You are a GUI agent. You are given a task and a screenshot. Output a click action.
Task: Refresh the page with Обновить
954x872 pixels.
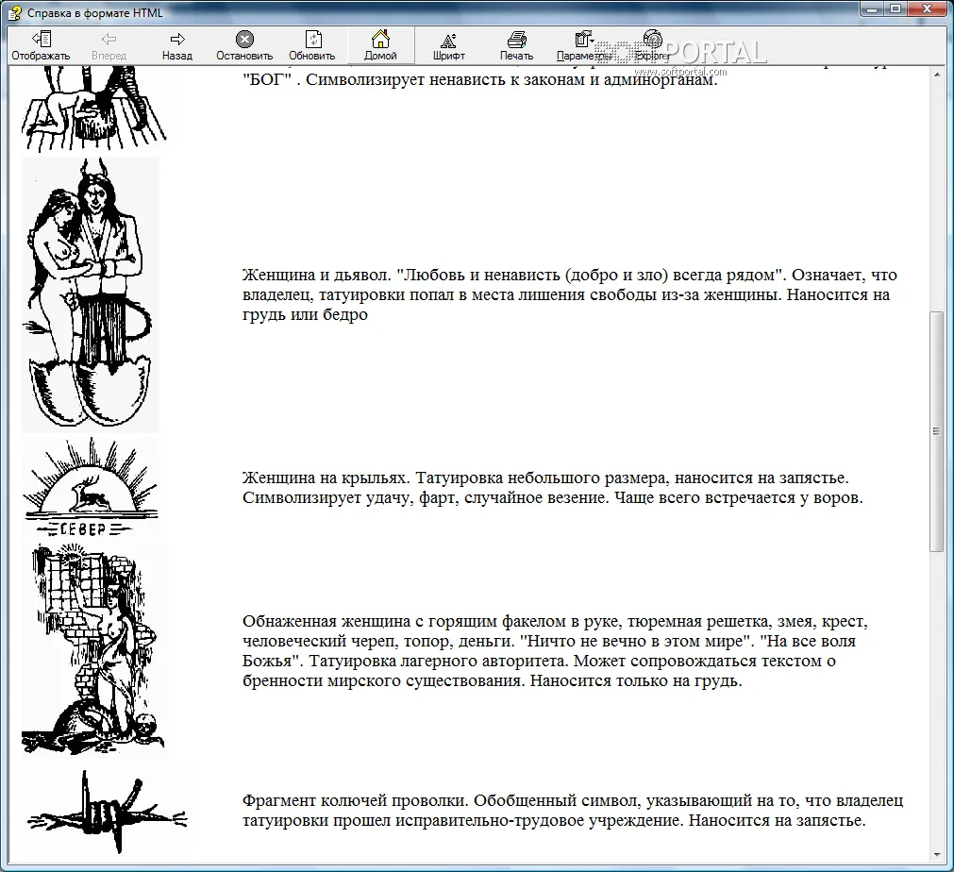click(x=312, y=45)
